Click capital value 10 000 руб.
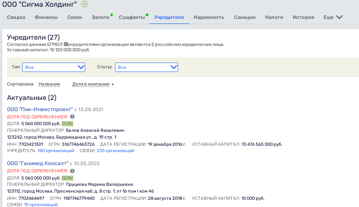 click(253, 198)
